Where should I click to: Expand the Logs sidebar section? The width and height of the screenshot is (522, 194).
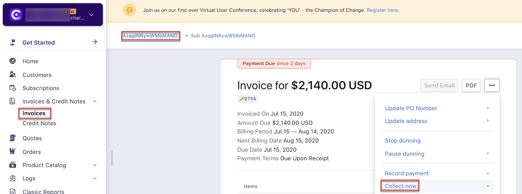(x=95, y=178)
